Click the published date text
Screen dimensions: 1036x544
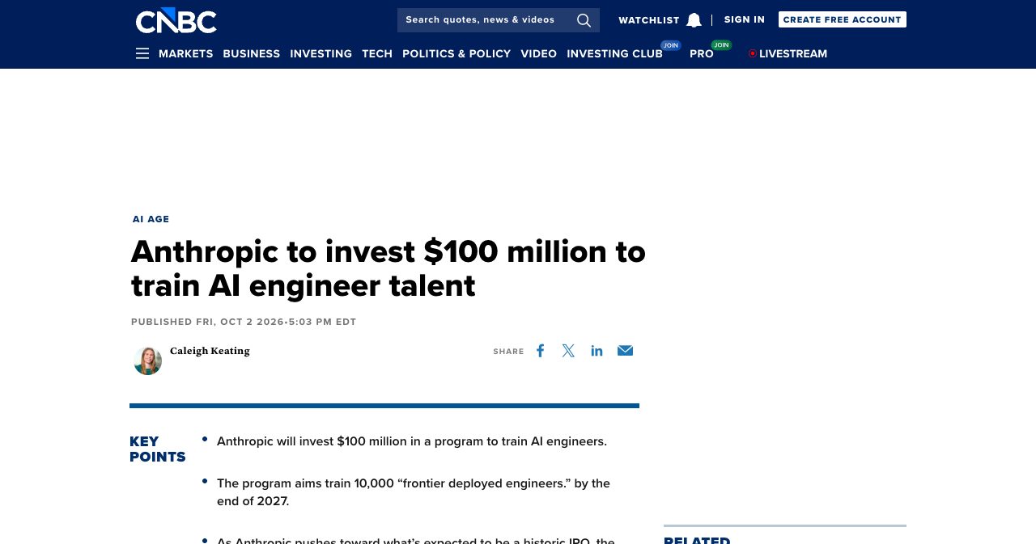pyautogui.click(x=244, y=322)
